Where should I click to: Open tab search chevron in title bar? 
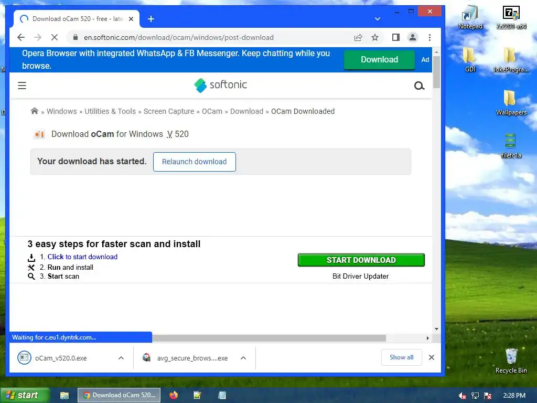click(x=378, y=19)
